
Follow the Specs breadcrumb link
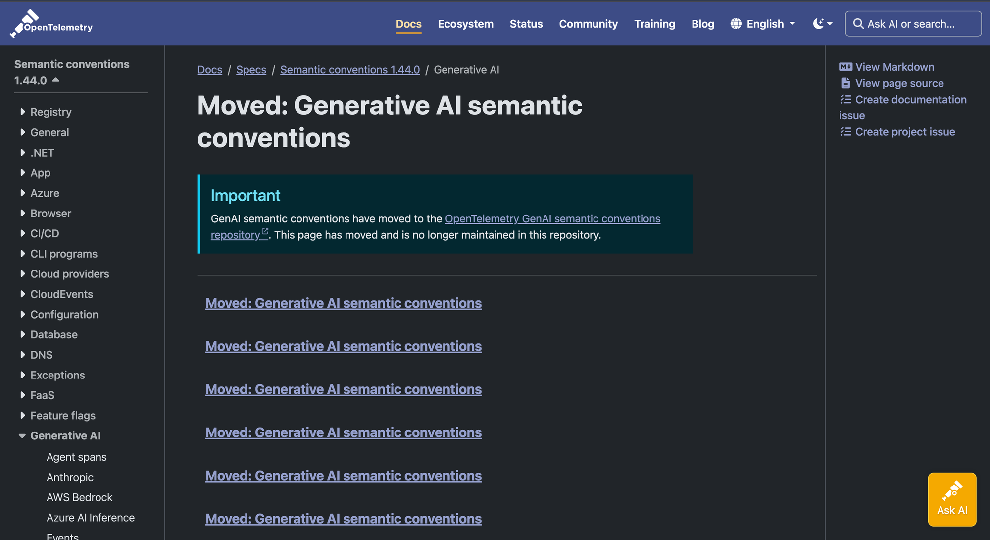click(x=251, y=70)
